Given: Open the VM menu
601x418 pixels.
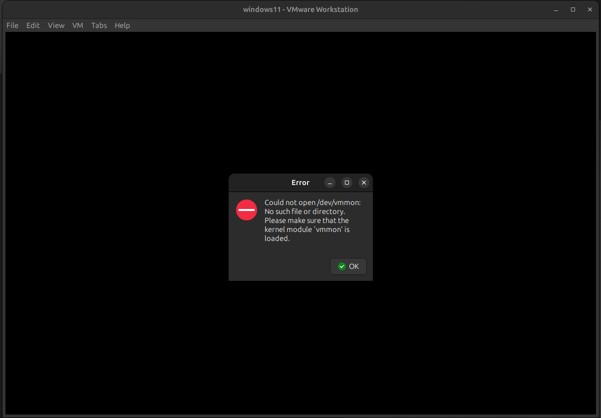Looking at the screenshot, I should tap(78, 25).
